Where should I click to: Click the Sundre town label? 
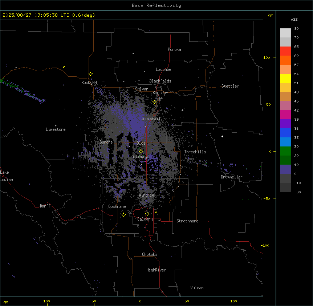pos(106,142)
